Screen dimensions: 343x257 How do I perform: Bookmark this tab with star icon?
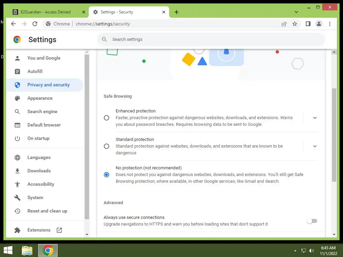coord(295,24)
